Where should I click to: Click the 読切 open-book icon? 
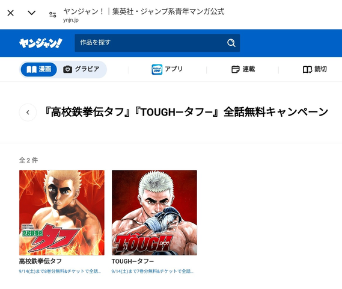[x=307, y=69]
